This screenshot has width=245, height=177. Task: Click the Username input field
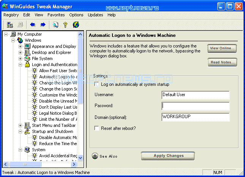[x=196, y=95]
